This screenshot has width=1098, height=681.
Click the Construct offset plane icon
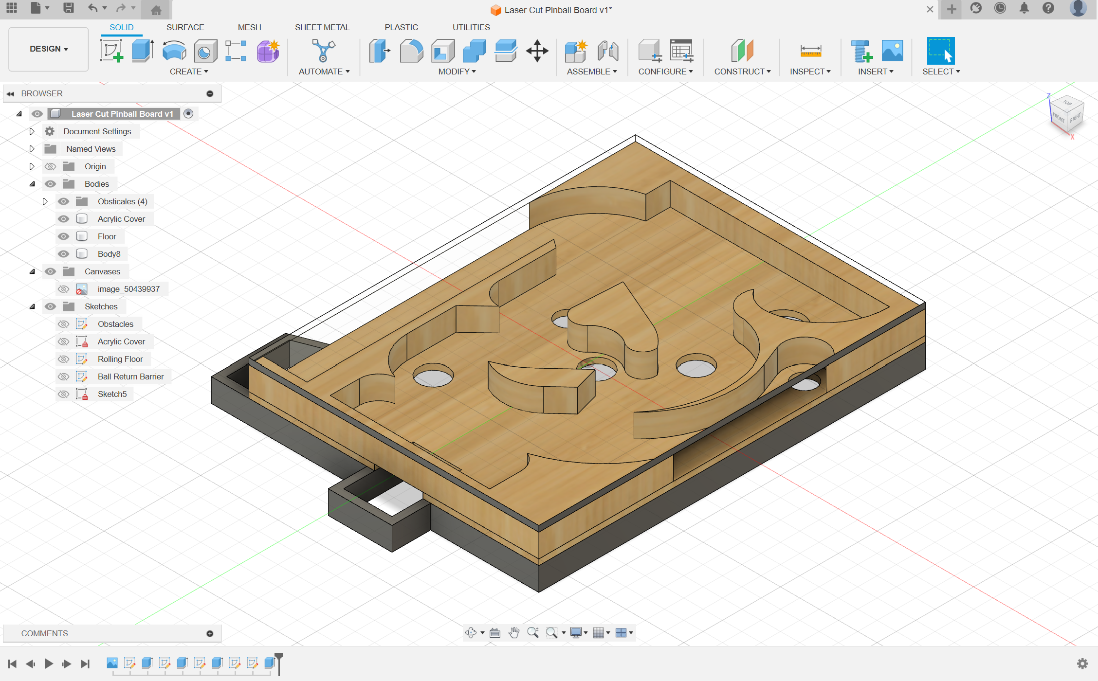[x=742, y=51]
